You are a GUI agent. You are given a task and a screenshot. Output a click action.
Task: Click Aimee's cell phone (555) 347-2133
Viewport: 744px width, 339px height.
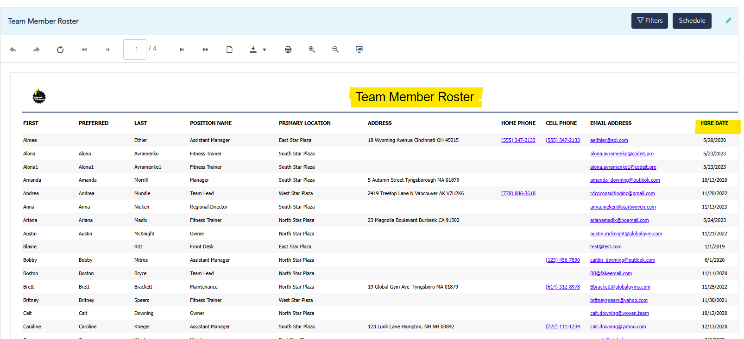562,140
